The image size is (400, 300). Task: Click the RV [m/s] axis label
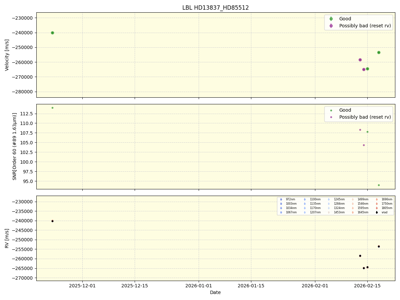[x=7, y=238]
